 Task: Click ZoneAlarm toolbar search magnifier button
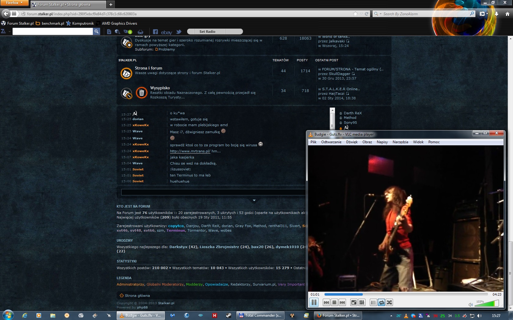click(x=96, y=31)
